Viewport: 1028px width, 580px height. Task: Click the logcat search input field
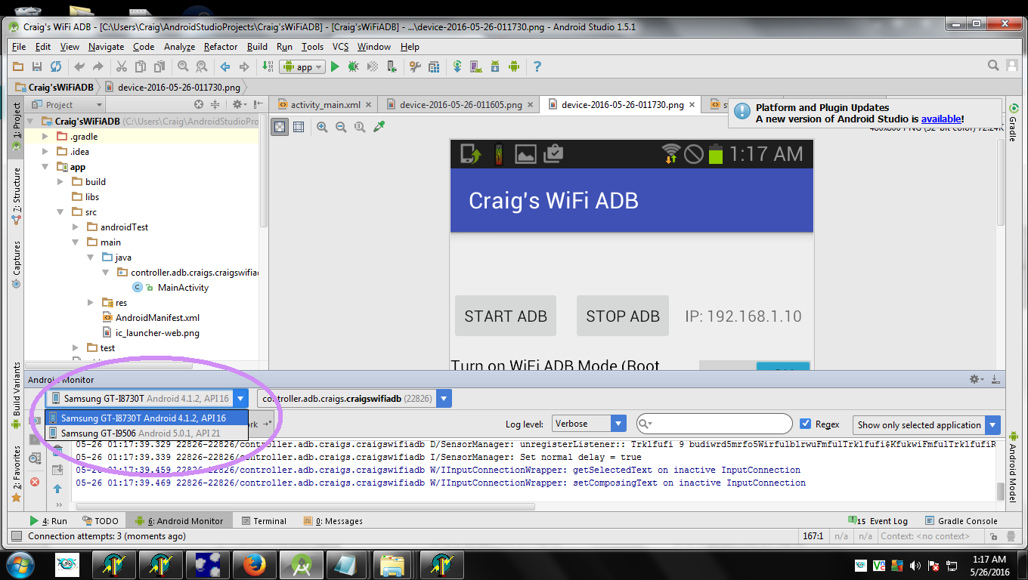[x=714, y=424]
